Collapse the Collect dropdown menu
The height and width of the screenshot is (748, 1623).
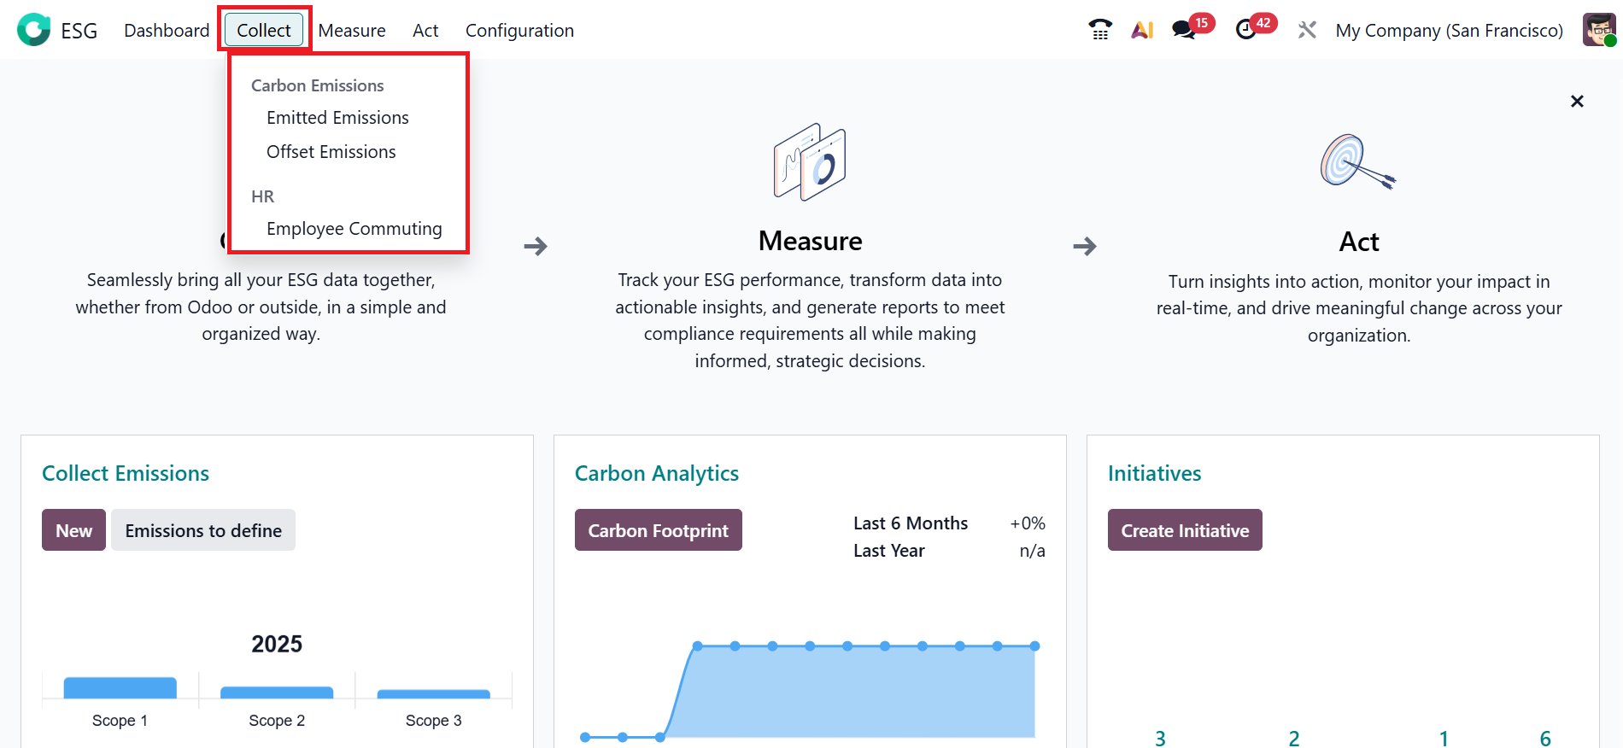coord(264,30)
